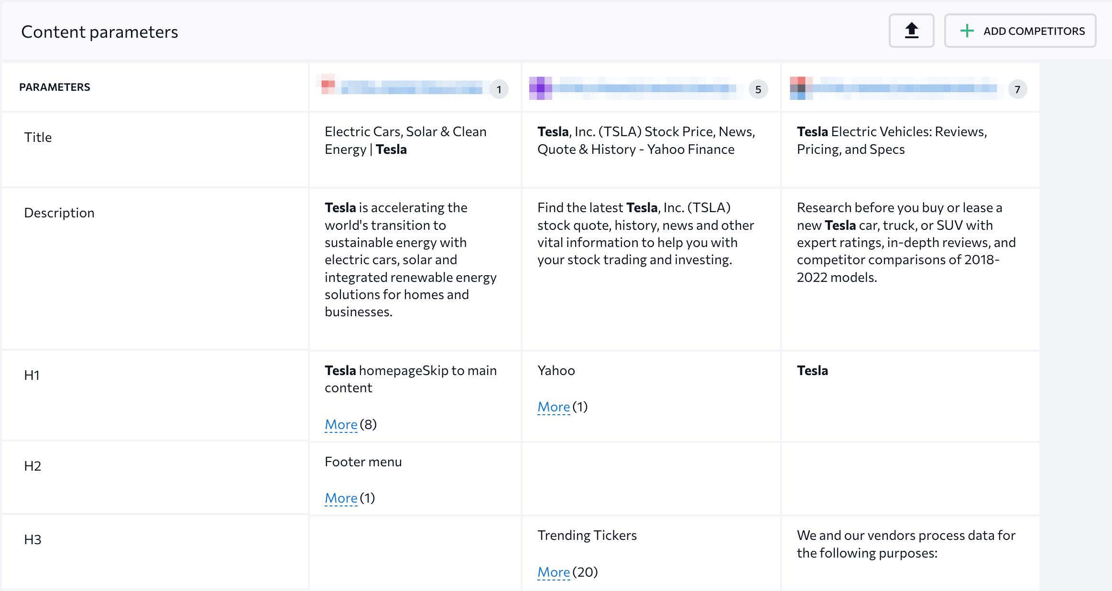Click the 'Footer menu' H2 text
Screen dimensions: 1112x591
[363, 462]
